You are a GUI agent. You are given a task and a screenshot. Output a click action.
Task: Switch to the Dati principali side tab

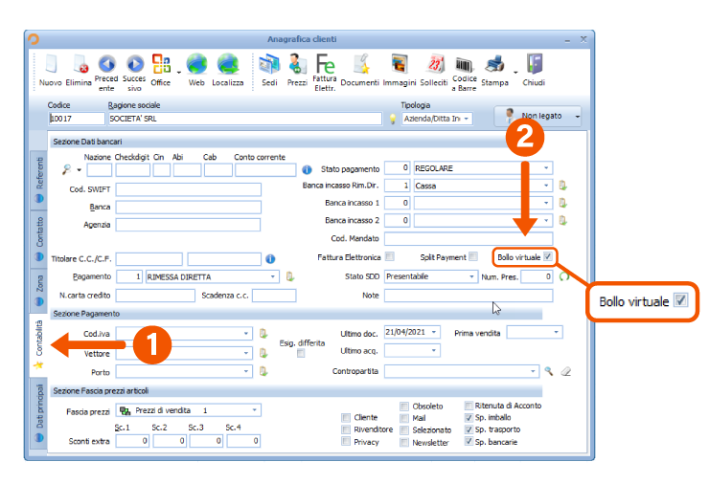39,412
